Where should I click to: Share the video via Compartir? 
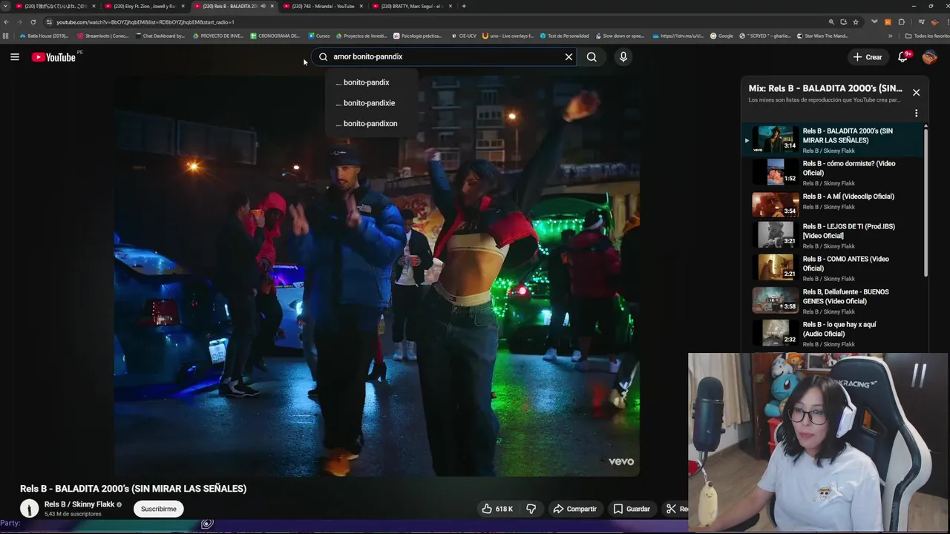574,509
